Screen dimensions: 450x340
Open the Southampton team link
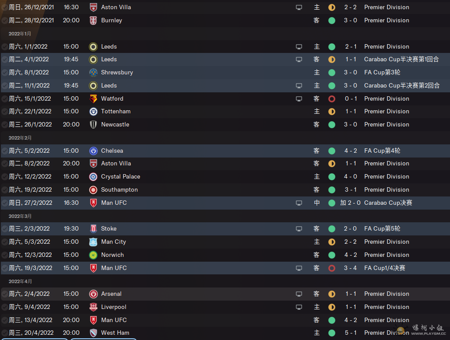click(120, 189)
